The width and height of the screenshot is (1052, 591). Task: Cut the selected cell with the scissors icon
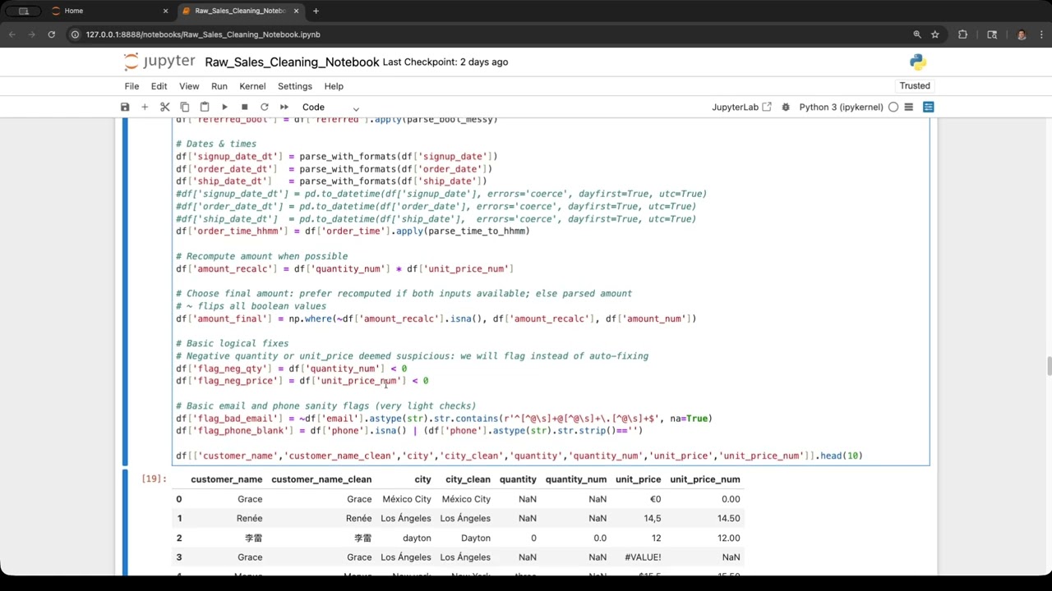pyautogui.click(x=164, y=107)
